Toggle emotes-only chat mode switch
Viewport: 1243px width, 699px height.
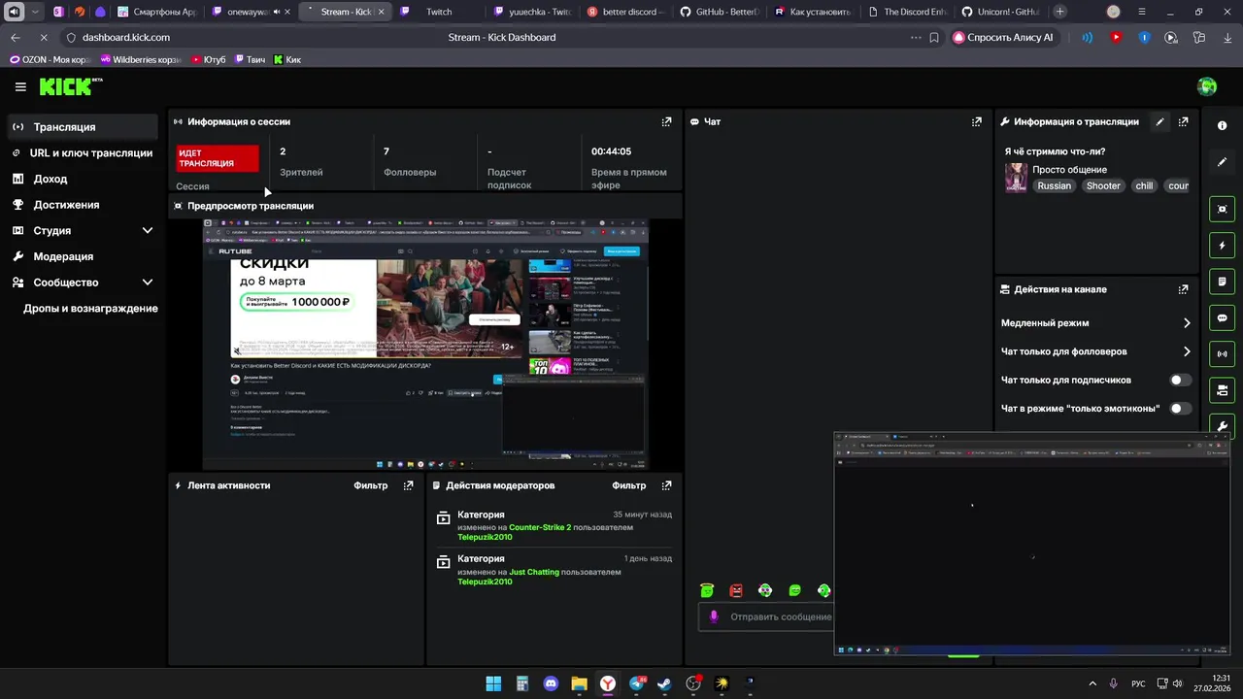[x=1180, y=409]
